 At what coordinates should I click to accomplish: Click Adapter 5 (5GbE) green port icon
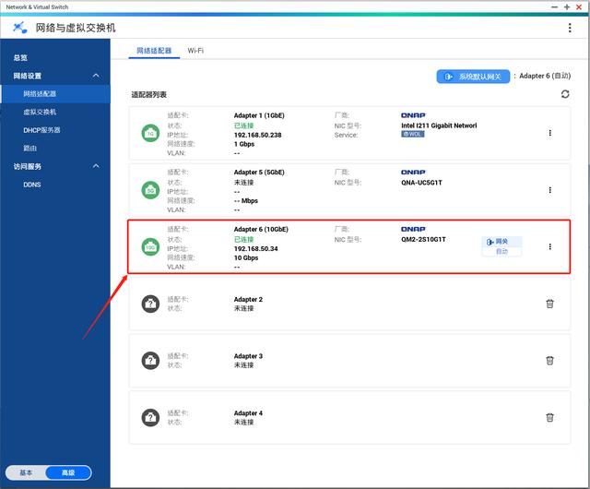150,190
